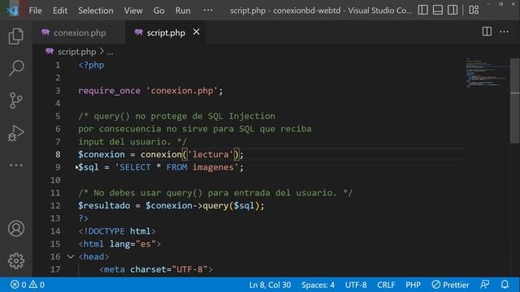The width and height of the screenshot is (520, 292).
Task: Collapse the head tag fold on line 16
Action: (71, 256)
